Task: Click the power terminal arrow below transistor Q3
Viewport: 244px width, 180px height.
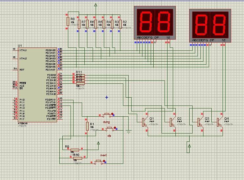Action: pos(189,146)
